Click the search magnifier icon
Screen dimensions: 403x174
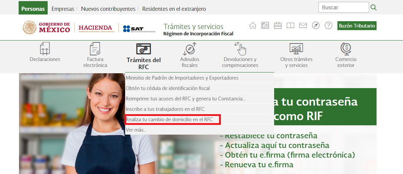(374, 7)
